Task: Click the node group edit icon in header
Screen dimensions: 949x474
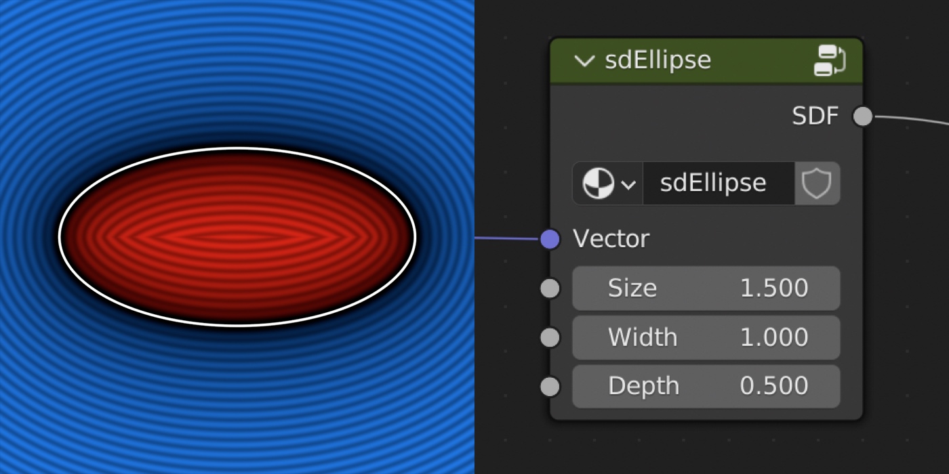Action: [829, 60]
